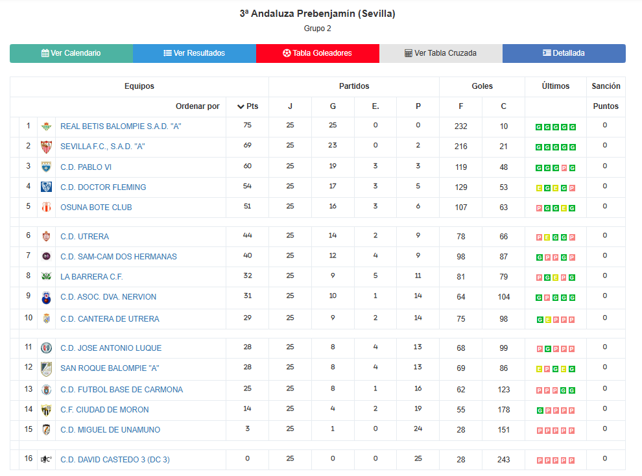The height and width of the screenshot is (476, 642).
Task: Open C.D. ASOC. DVA. NERVION link
Action: (x=108, y=297)
